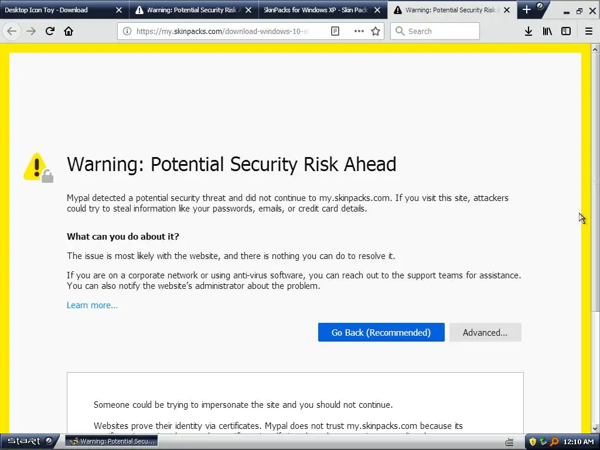Minimize the browser window

coord(567,12)
